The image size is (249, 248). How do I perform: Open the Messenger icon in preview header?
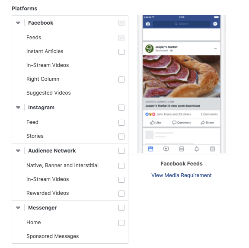tap(215, 24)
